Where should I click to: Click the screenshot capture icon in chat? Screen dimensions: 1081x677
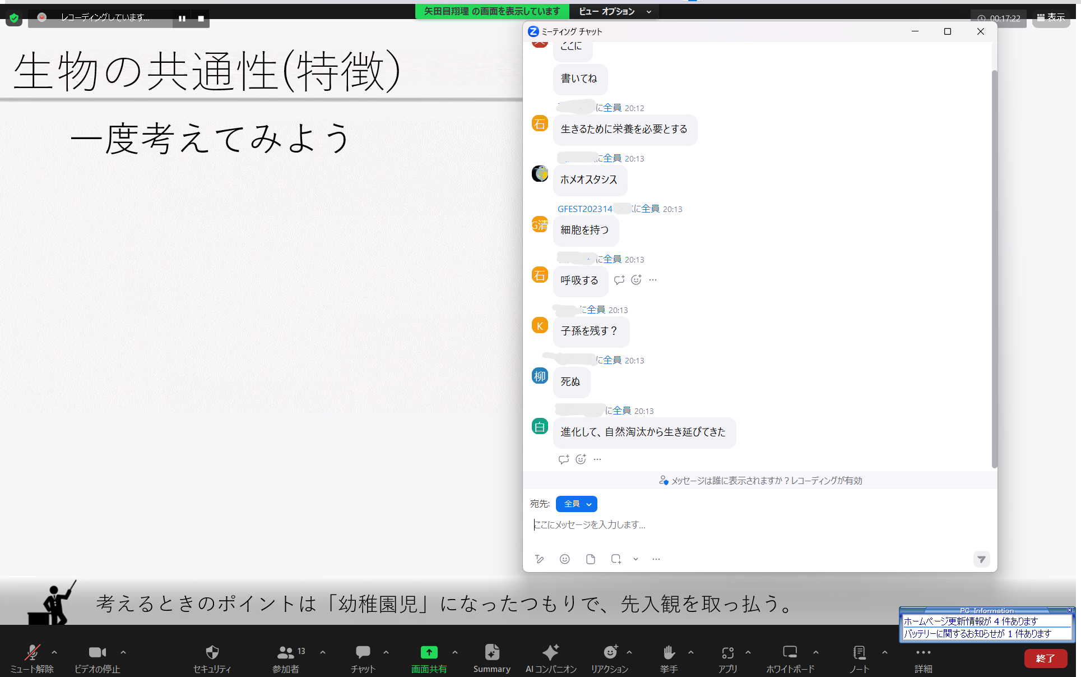point(616,559)
